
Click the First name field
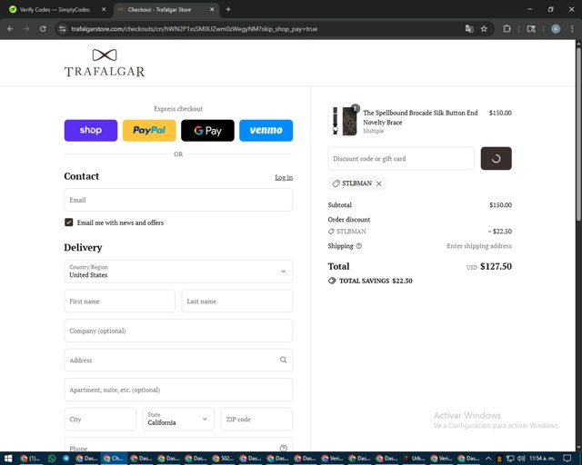[x=119, y=302]
